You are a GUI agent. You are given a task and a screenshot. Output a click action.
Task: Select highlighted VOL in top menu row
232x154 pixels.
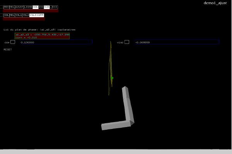[x=36, y=7]
